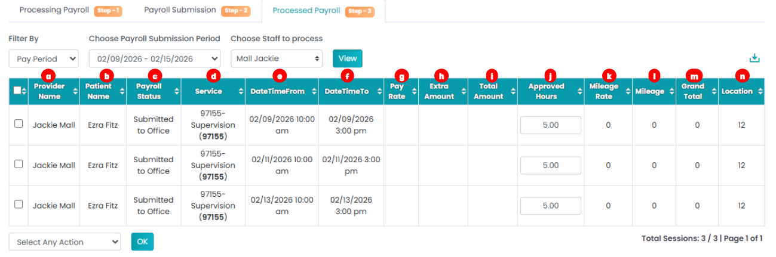Viewport: 776px width, 257px height.
Task: Sort by Grand Total column arrows
Action: 713,91
